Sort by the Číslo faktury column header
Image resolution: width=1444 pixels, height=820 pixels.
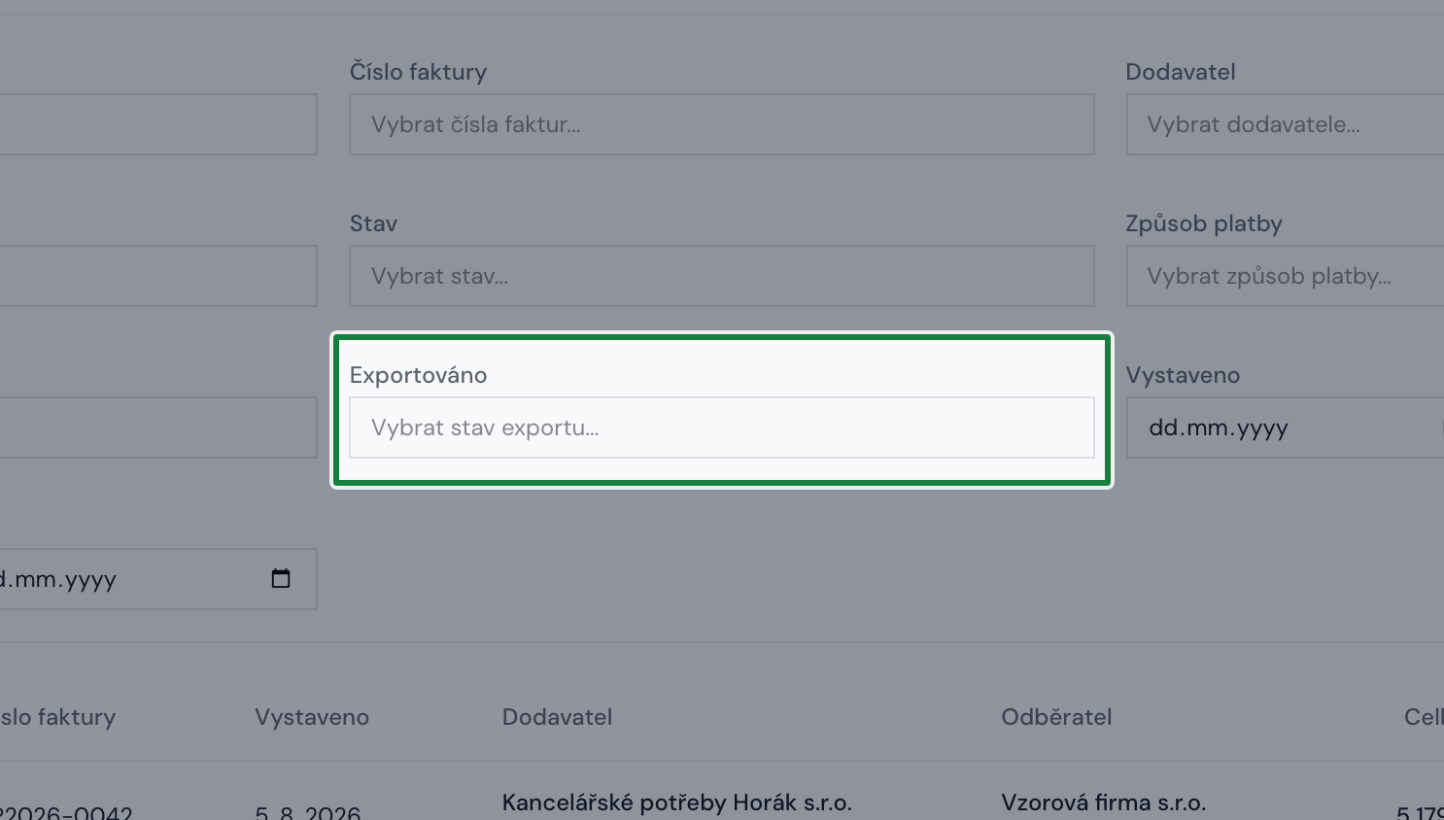57,717
